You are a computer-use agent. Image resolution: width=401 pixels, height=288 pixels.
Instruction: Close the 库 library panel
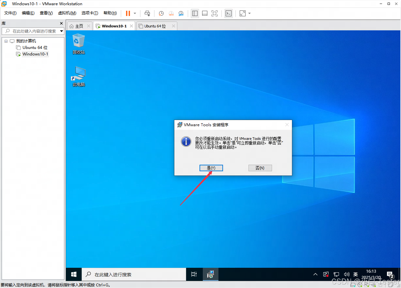[61, 23]
